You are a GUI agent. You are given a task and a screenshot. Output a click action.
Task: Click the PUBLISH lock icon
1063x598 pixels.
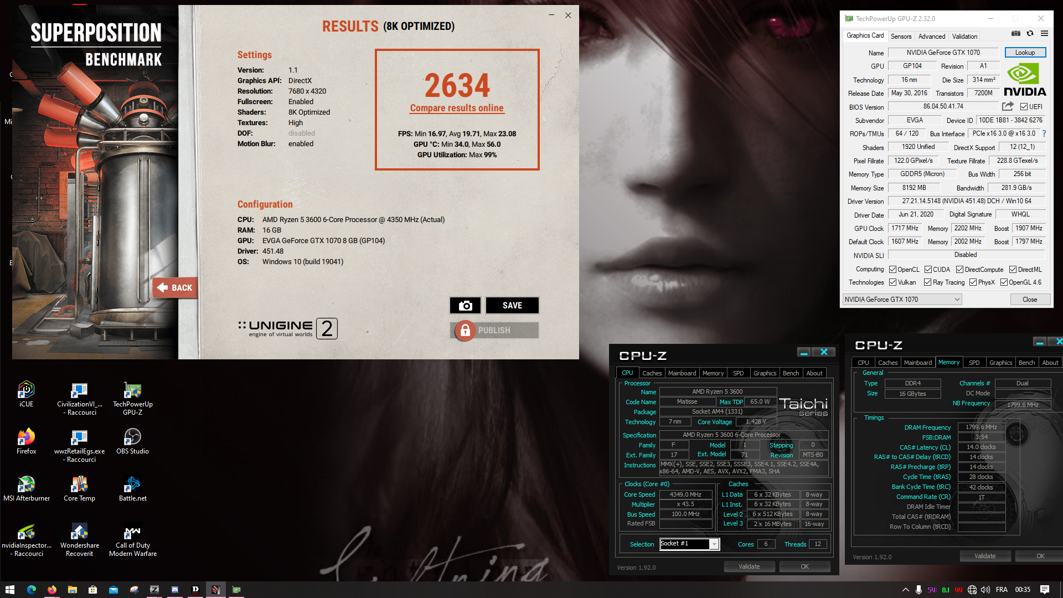tap(465, 331)
